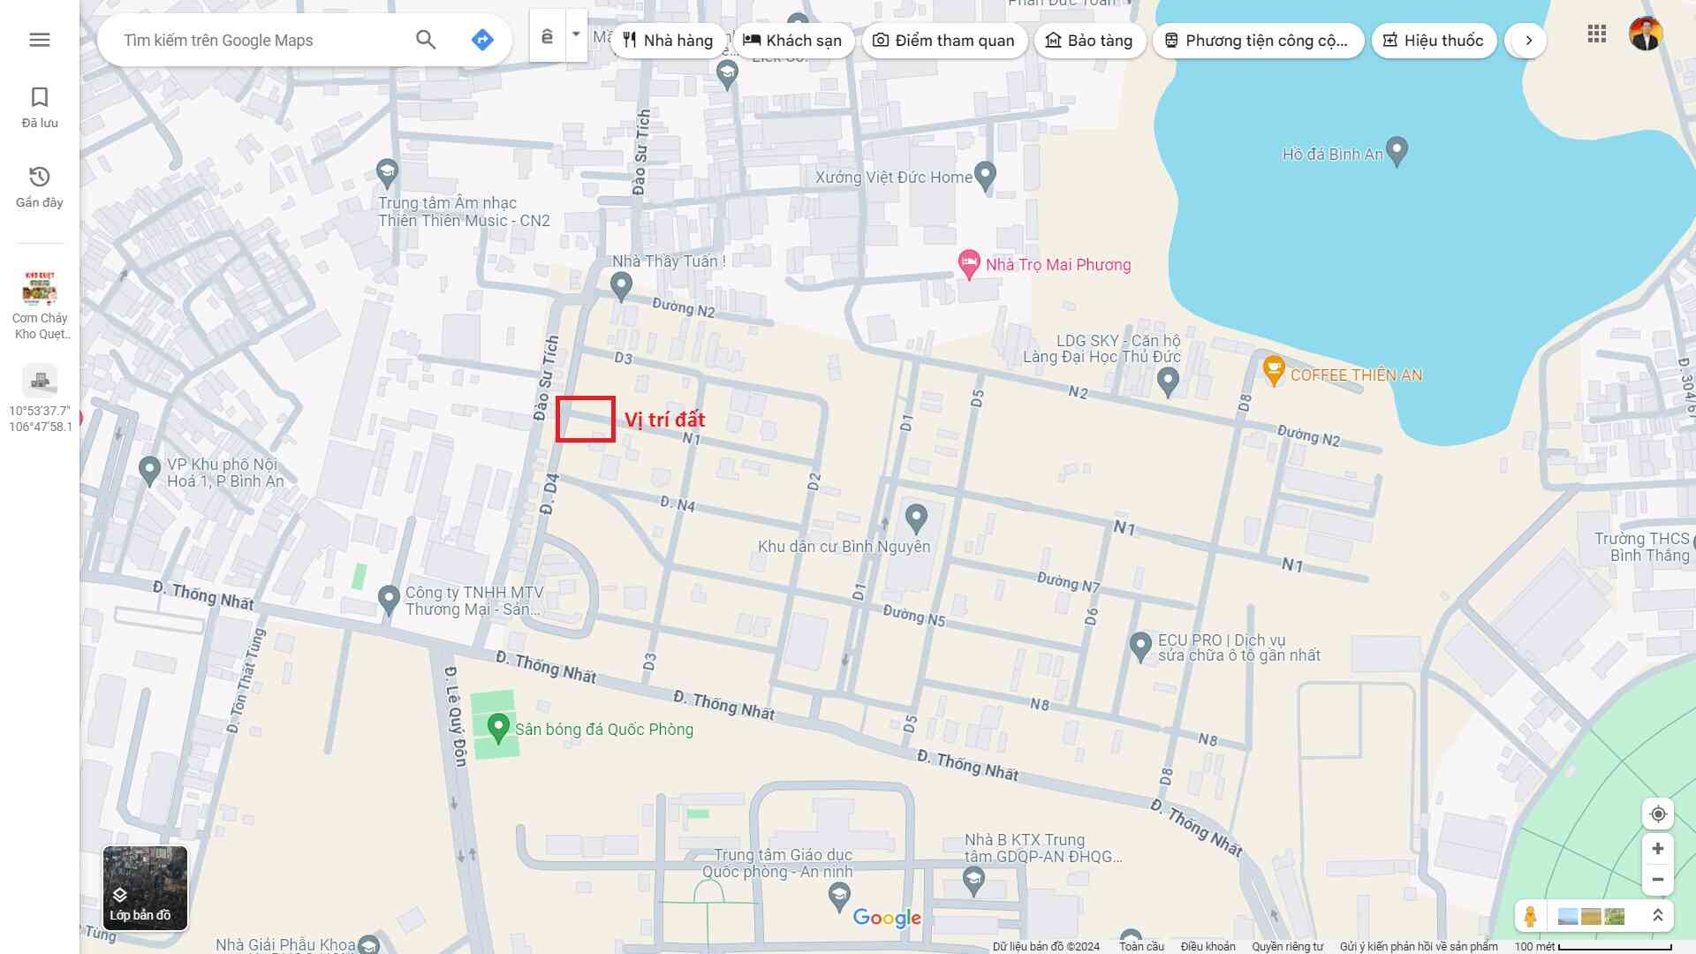Show my current location
This screenshot has height=954, width=1696.
[x=1658, y=814]
